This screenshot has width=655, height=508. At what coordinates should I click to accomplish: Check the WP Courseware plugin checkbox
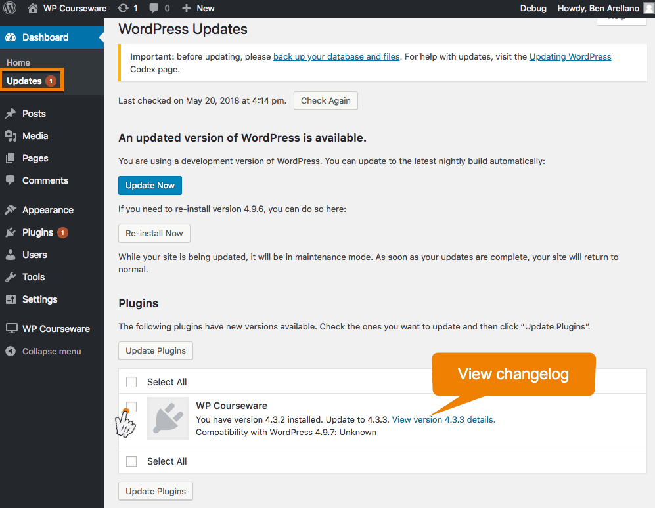pos(131,406)
